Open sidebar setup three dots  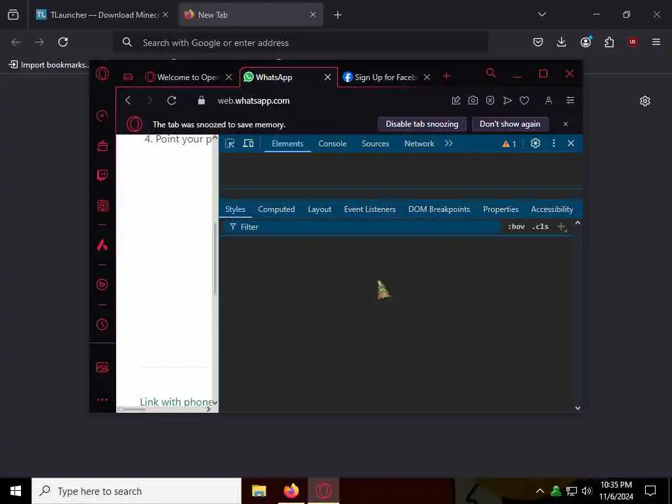pos(102,400)
